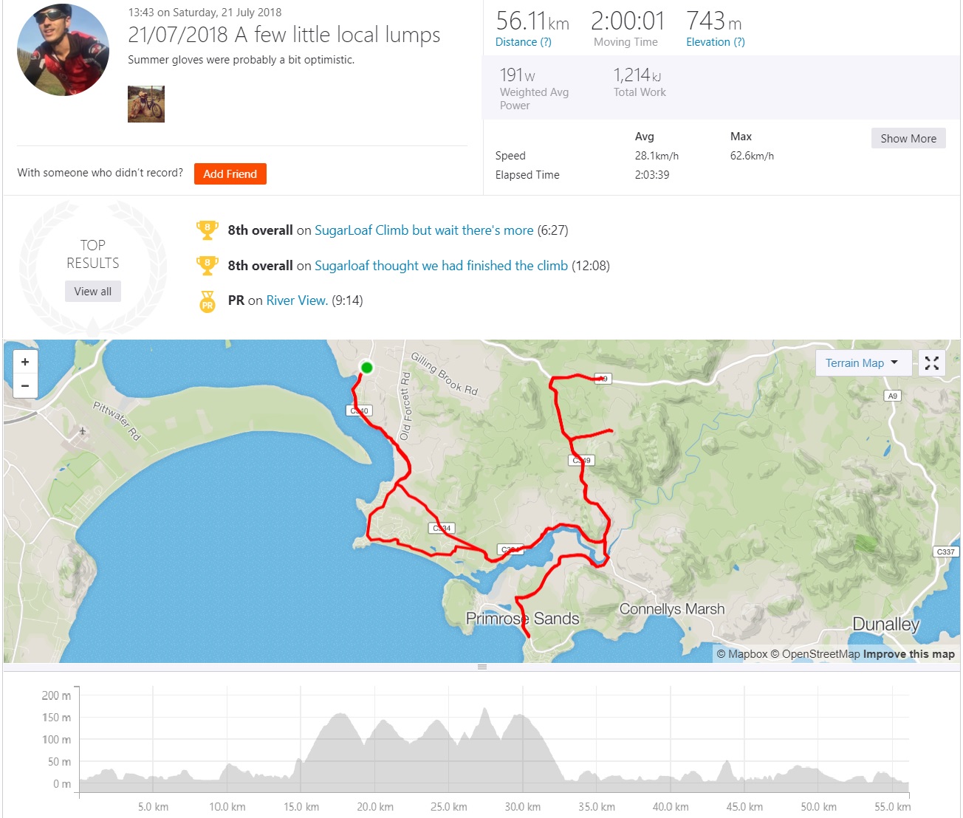Open Sugarloaf thought we had finished segment
This screenshot has height=818, width=963.
click(x=441, y=266)
